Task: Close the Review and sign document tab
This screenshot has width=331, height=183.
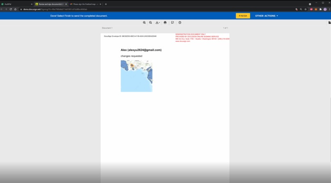Action: [66, 4]
